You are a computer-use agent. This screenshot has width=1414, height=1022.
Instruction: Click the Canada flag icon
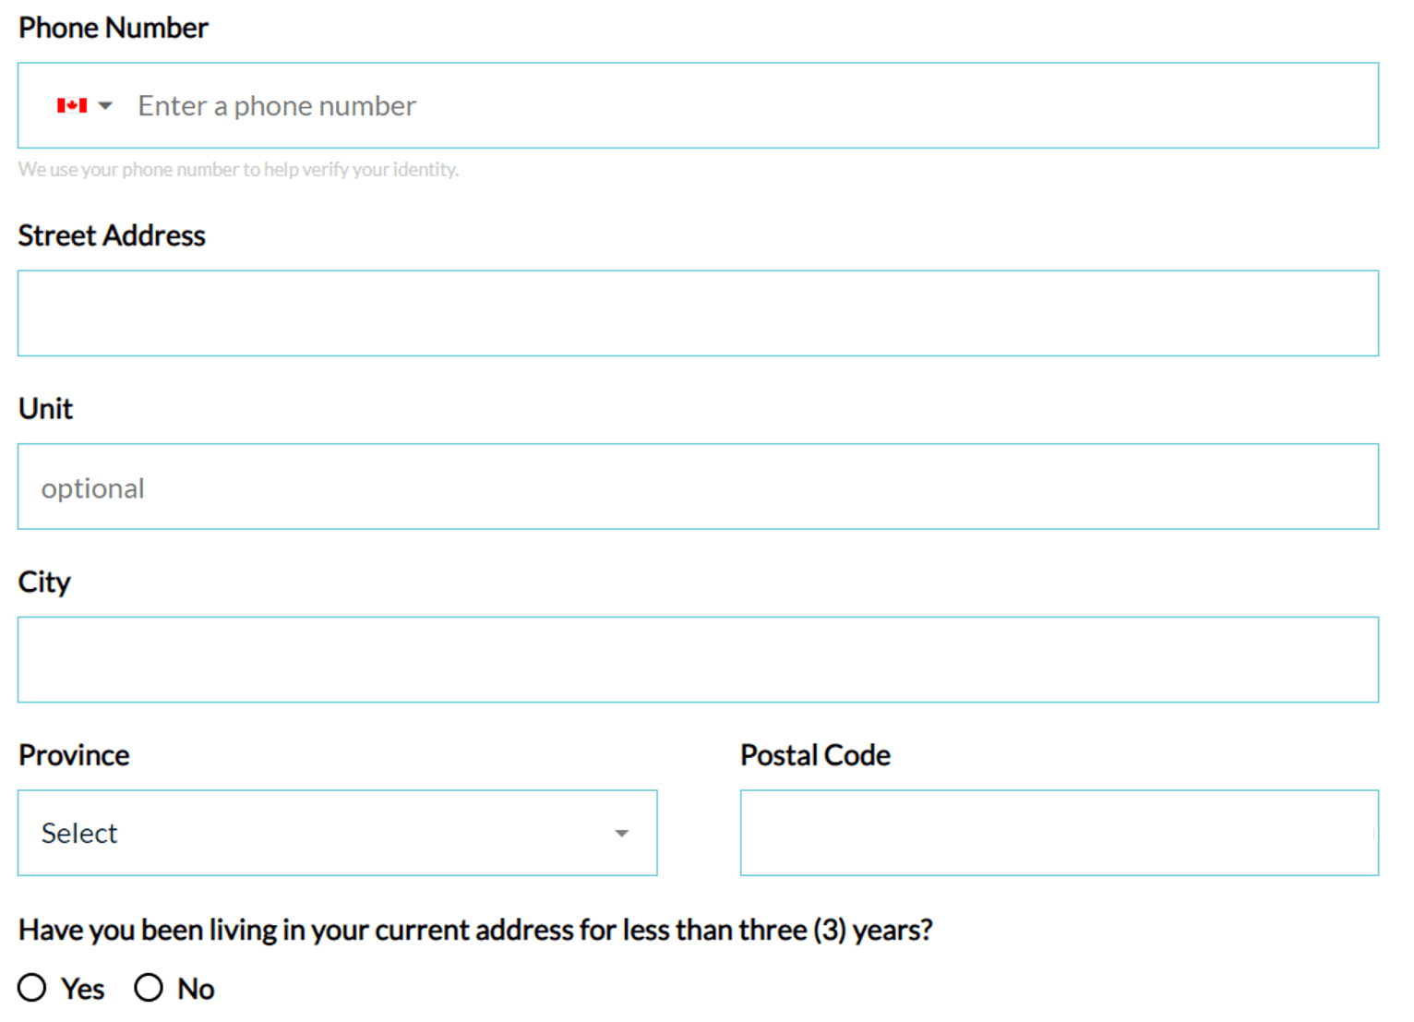point(72,105)
